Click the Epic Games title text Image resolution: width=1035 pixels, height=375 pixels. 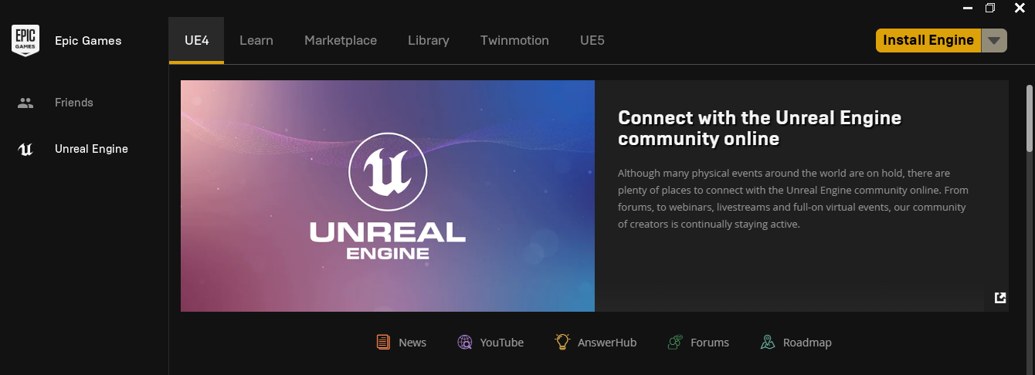[x=88, y=41]
